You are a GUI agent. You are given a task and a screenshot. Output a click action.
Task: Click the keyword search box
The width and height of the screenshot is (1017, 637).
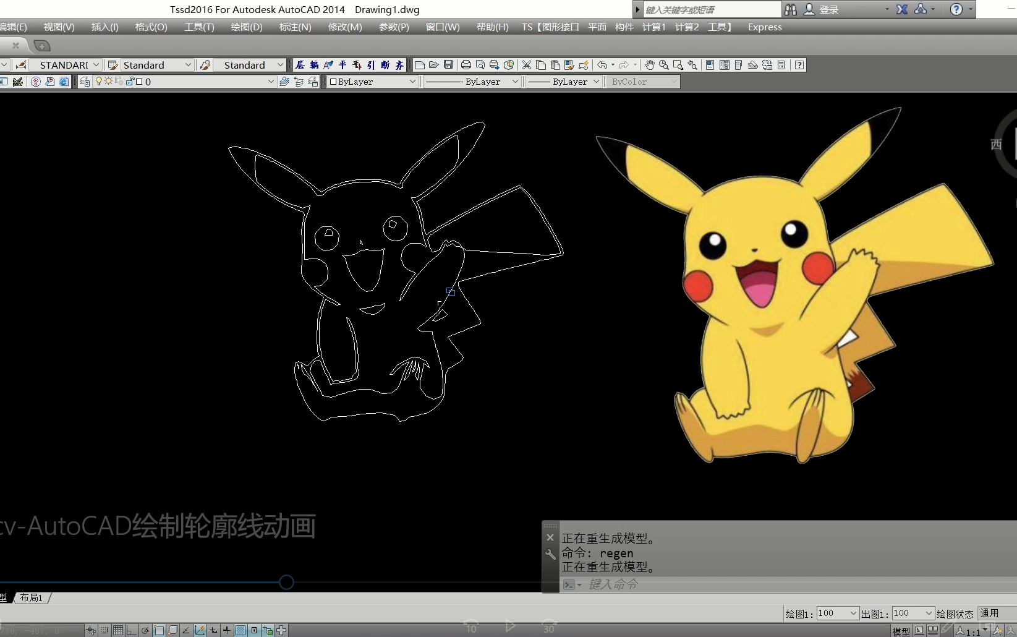tap(712, 9)
